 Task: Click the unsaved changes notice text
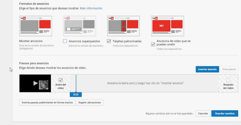click(169, 113)
